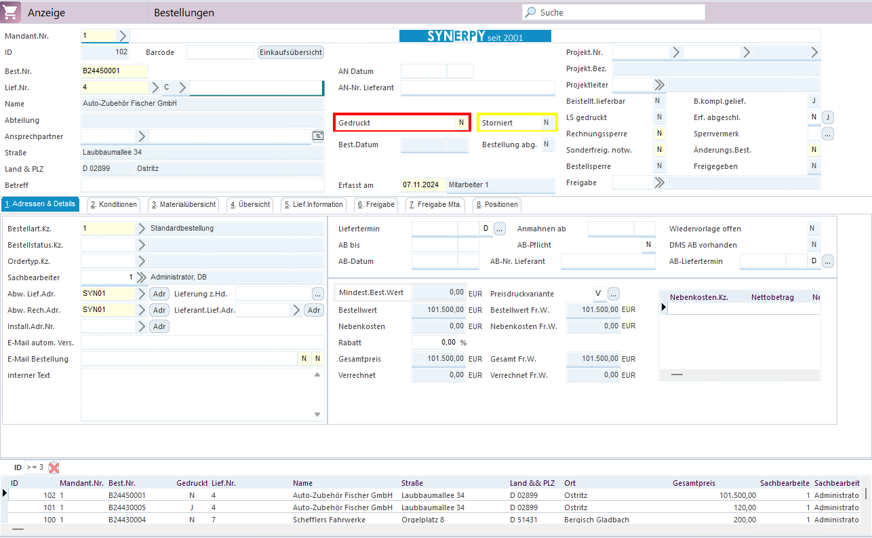
Task: Click the magnifier search icon
Action: (x=530, y=12)
